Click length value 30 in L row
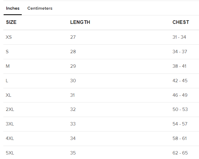Screen dimensions: 199x159 (73, 81)
